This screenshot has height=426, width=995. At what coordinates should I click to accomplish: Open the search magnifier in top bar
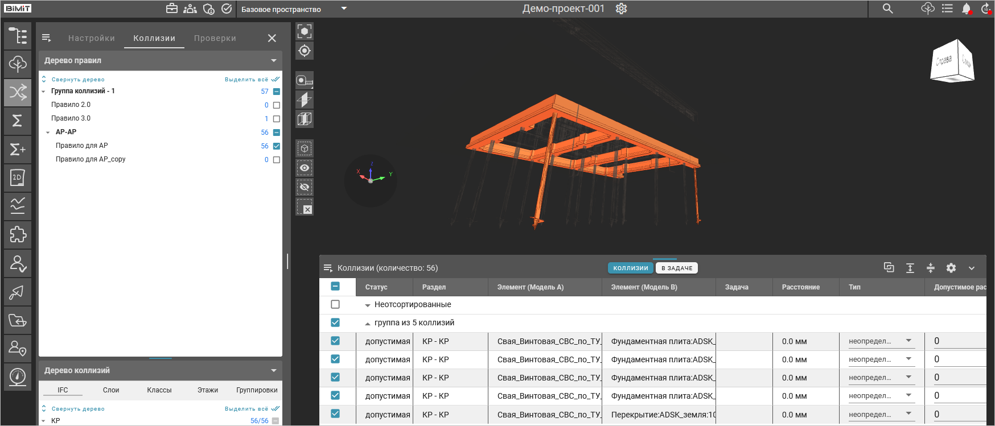(x=887, y=9)
